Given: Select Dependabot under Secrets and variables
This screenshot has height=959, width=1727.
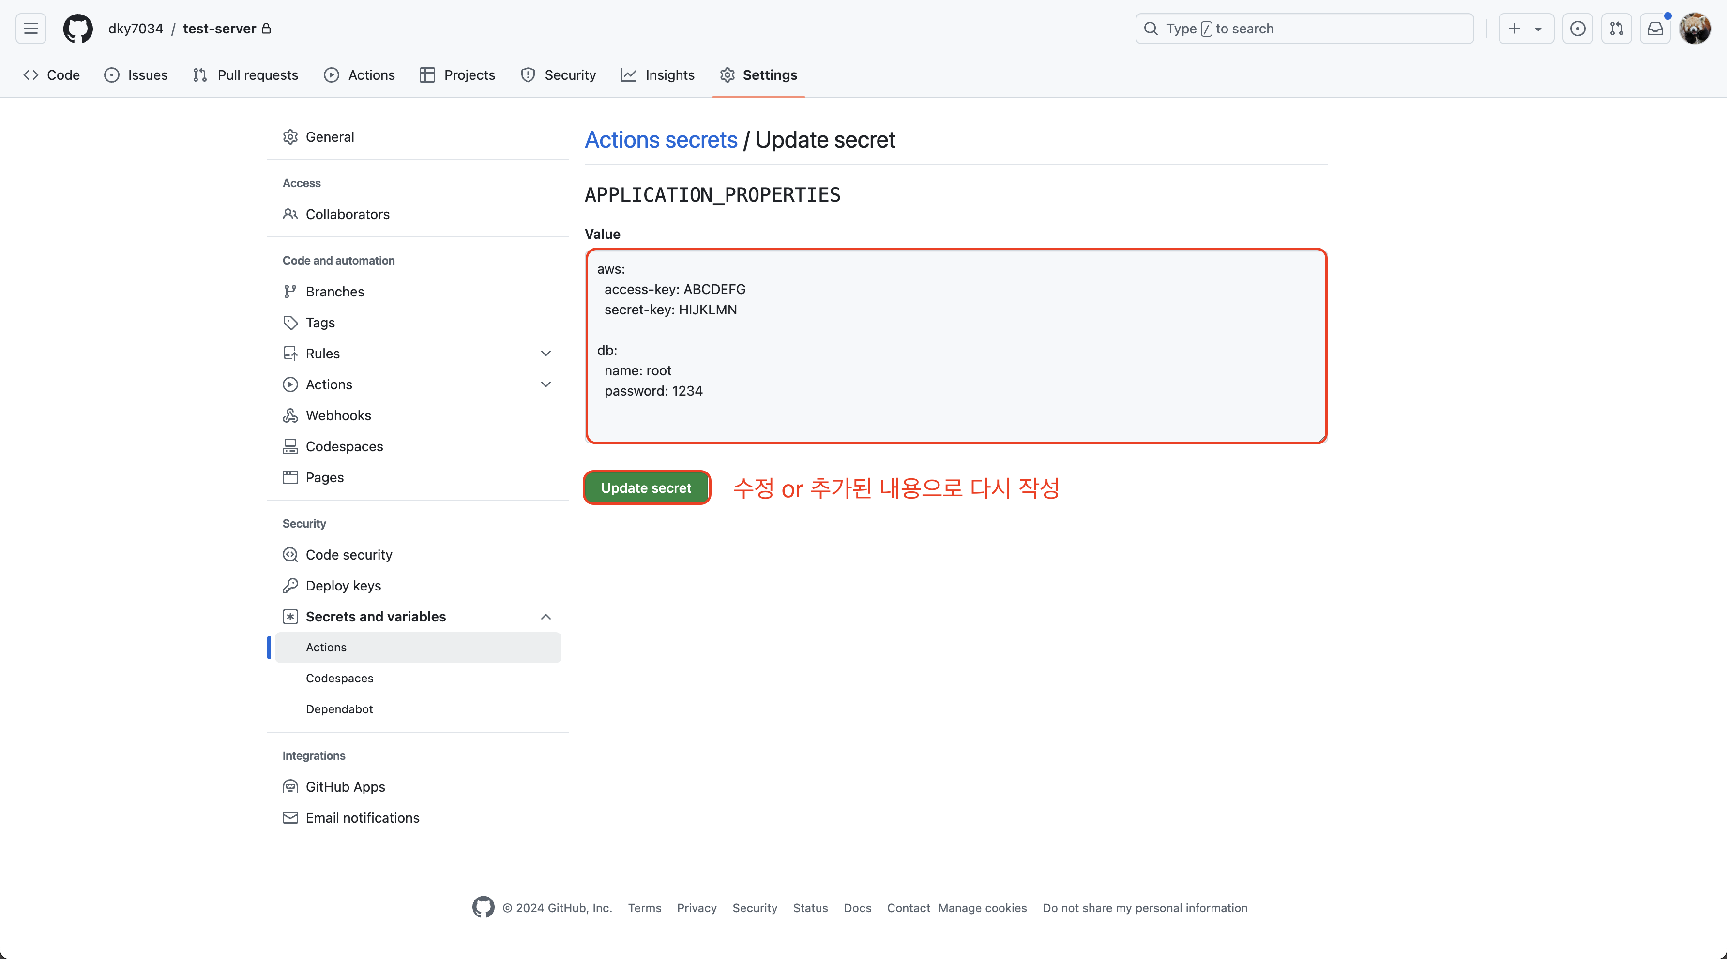Looking at the screenshot, I should click(339, 708).
